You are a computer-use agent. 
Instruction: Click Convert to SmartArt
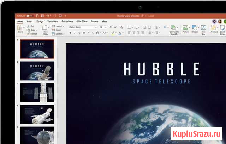pyautogui.click(x=174, y=30)
